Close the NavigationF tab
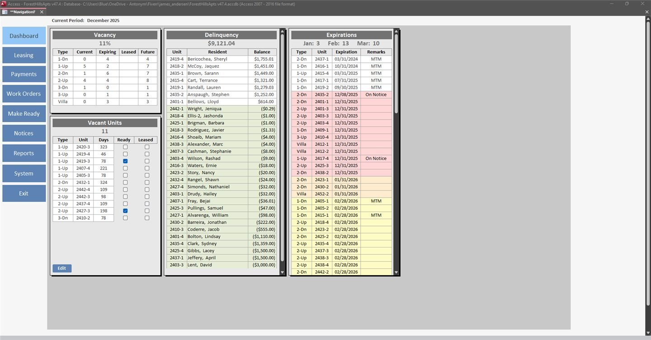This screenshot has height=340, width=651. click(x=42, y=12)
